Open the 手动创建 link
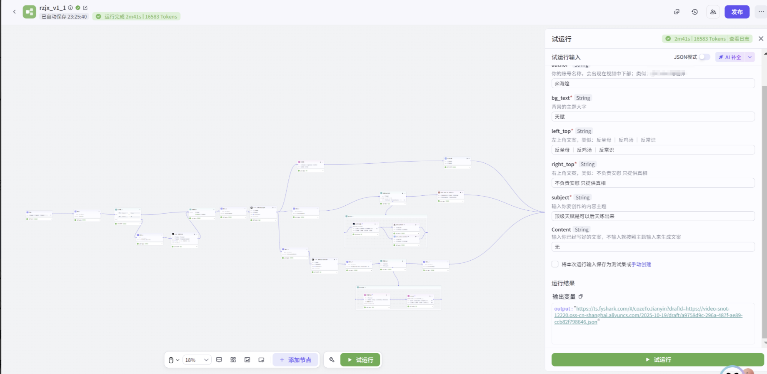 coord(641,264)
